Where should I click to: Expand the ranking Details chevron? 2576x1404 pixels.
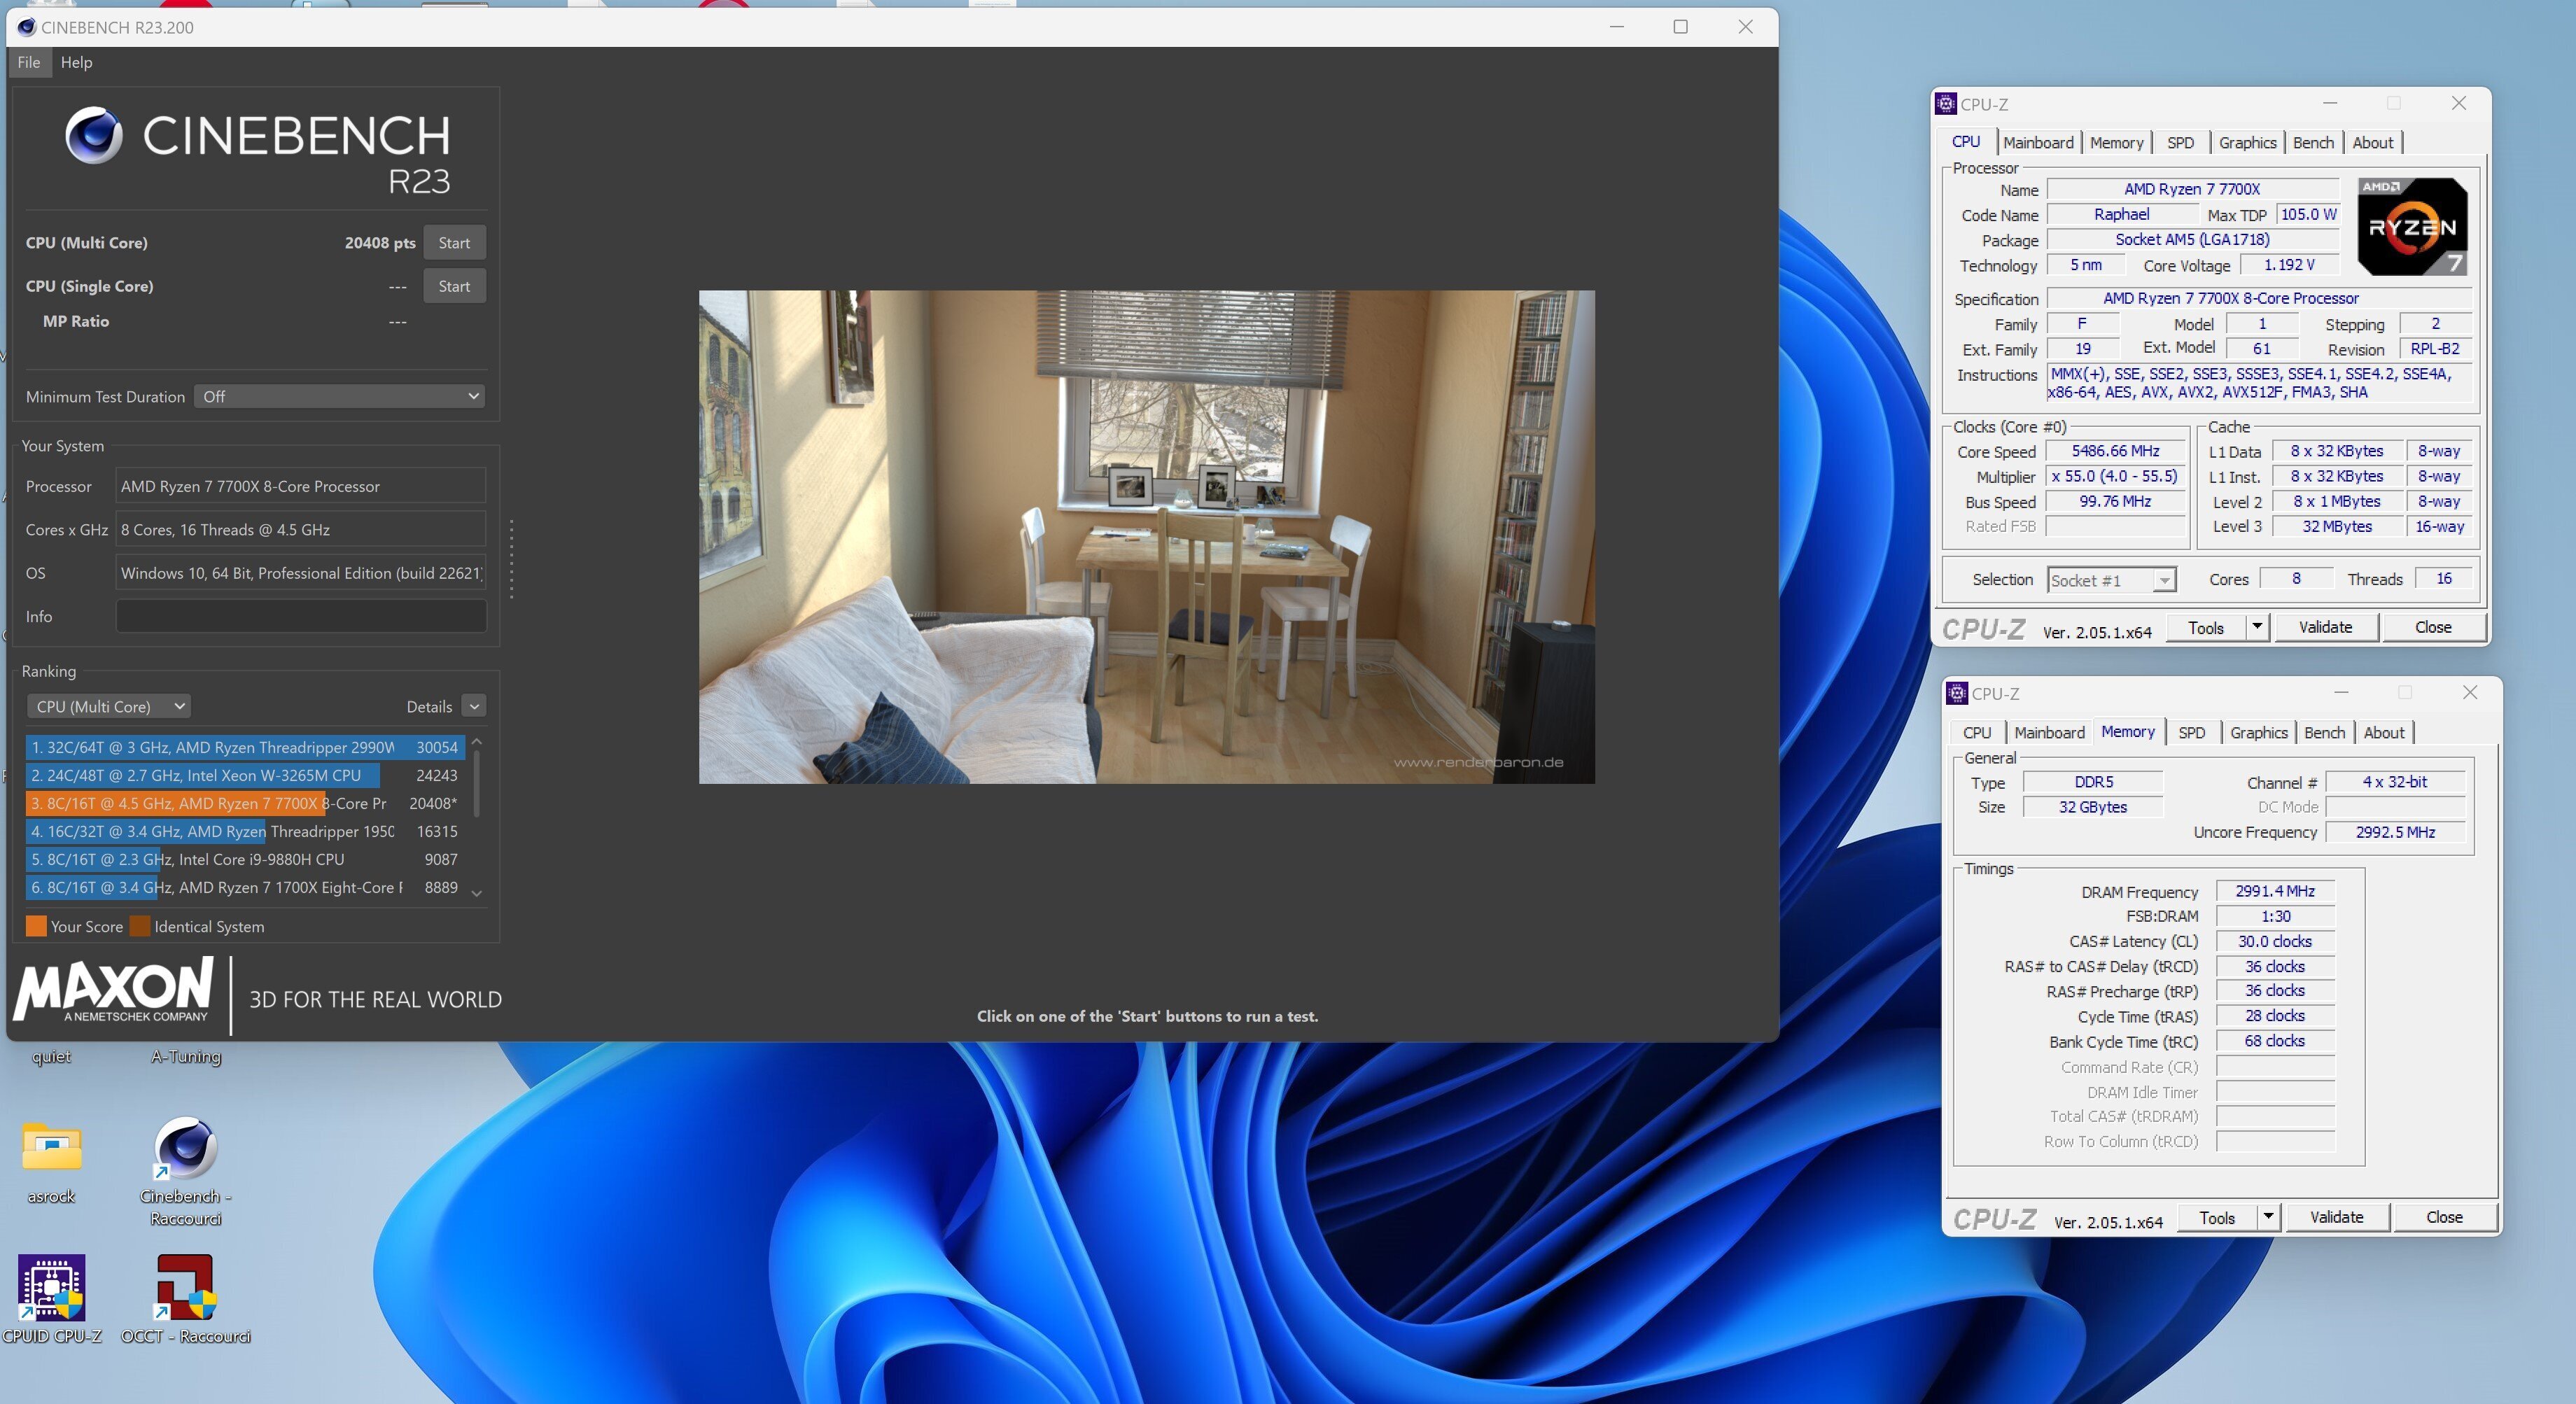475,706
